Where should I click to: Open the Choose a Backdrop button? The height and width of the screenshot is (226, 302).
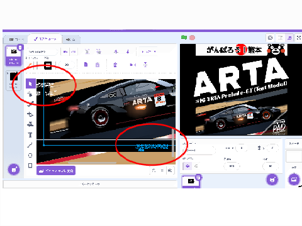(x=294, y=180)
